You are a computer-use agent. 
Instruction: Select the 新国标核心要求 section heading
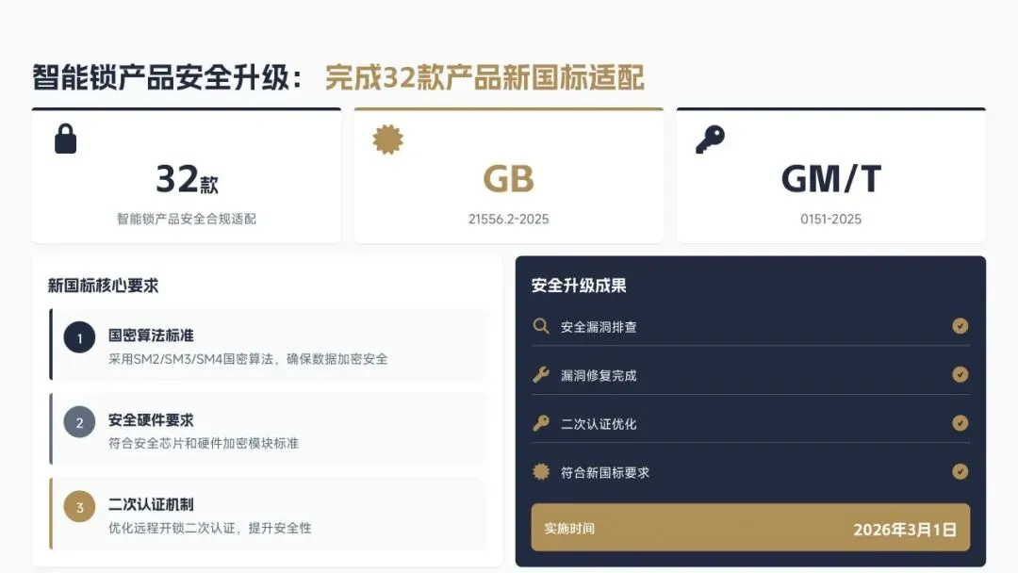tap(104, 286)
